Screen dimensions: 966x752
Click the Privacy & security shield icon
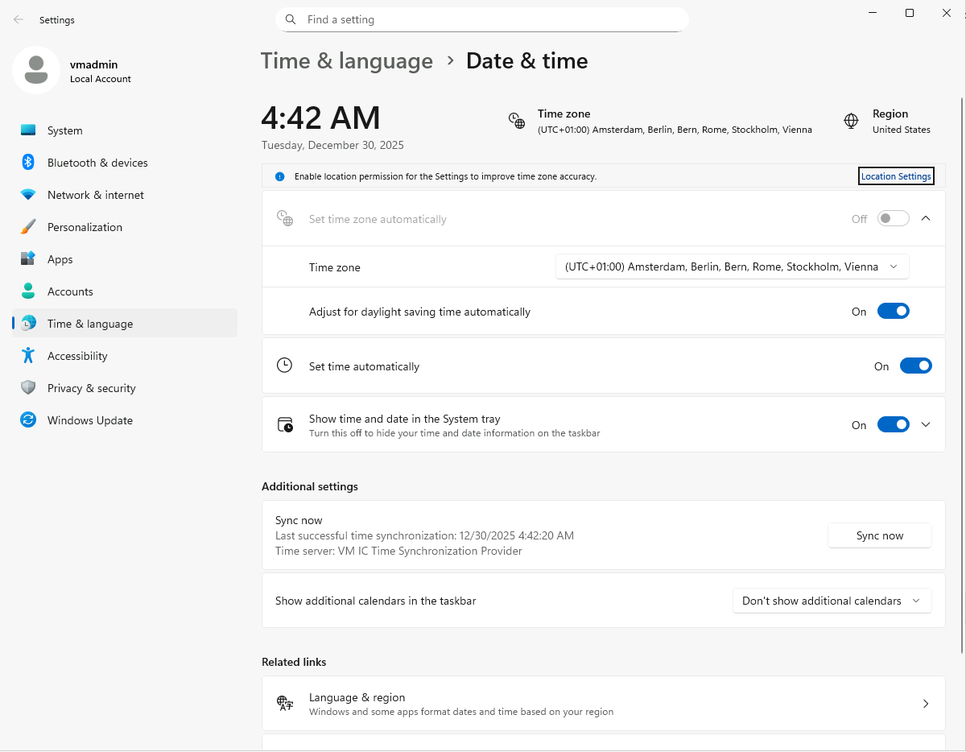click(x=28, y=388)
